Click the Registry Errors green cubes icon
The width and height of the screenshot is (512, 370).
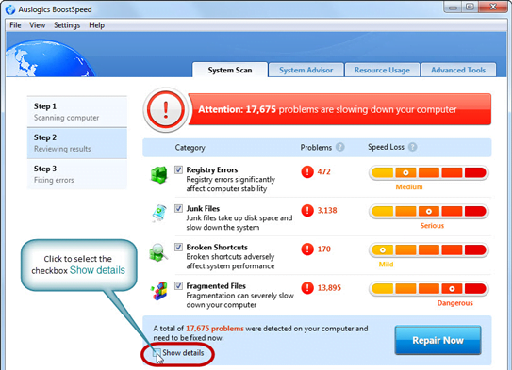click(159, 175)
